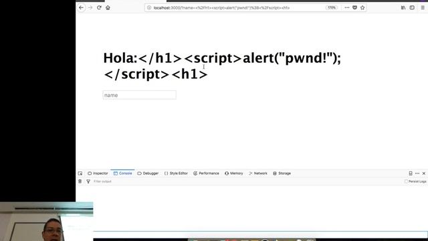Select the Console tab

122,173
